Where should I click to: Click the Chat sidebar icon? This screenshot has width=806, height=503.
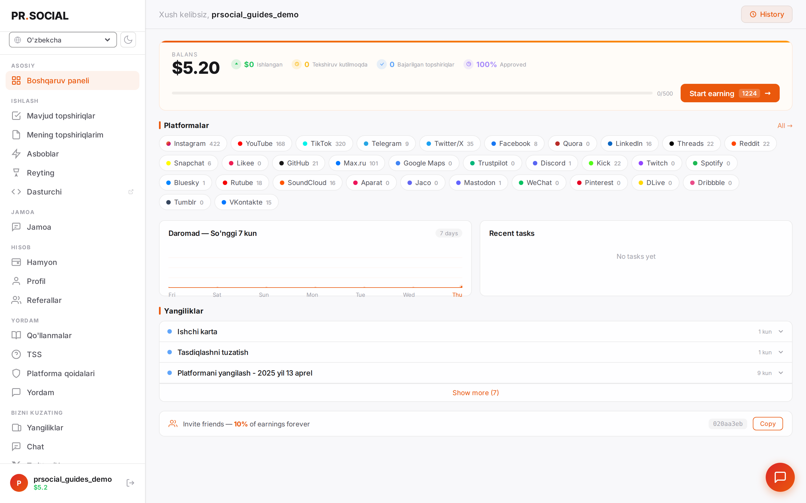point(16,447)
